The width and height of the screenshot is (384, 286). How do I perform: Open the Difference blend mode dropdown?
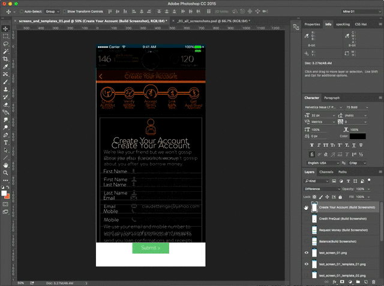coord(323,188)
